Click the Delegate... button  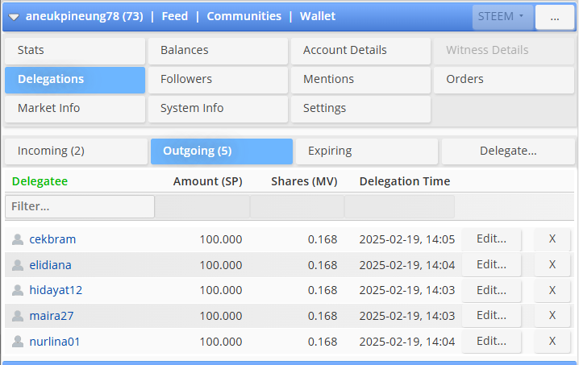click(x=508, y=151)
